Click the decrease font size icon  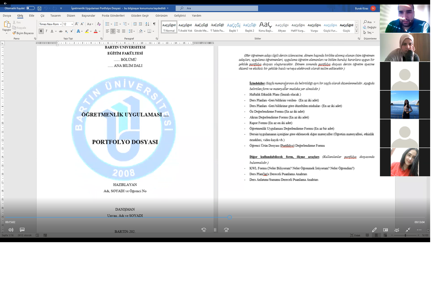pos(82,24)
